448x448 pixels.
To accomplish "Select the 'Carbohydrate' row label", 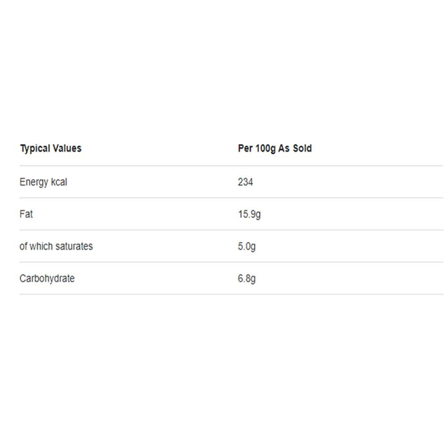I will 47,279.
